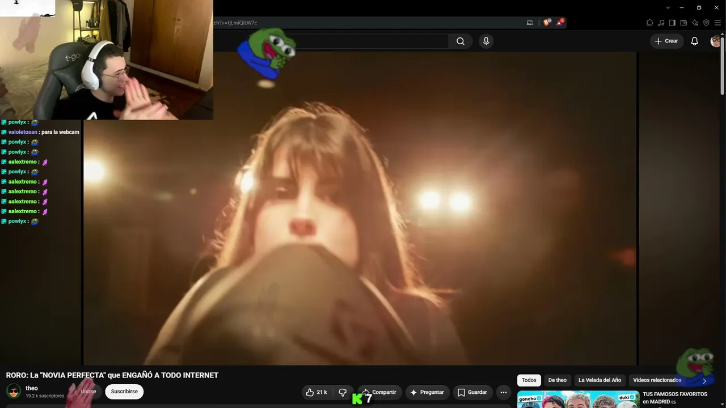
Task: Open the theo channel avatar
Action: point(14,391)
